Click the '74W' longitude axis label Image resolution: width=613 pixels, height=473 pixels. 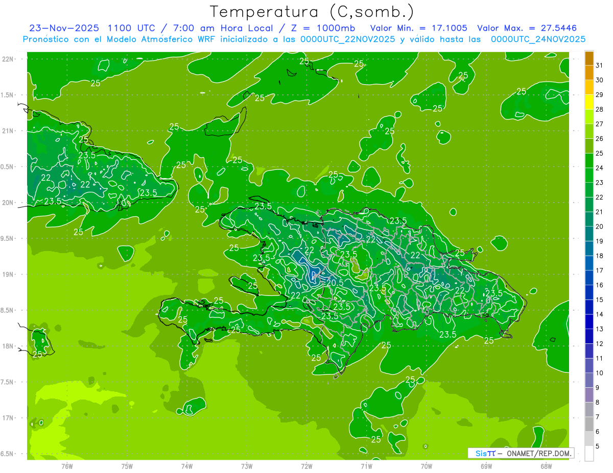[x=187, y=466]
